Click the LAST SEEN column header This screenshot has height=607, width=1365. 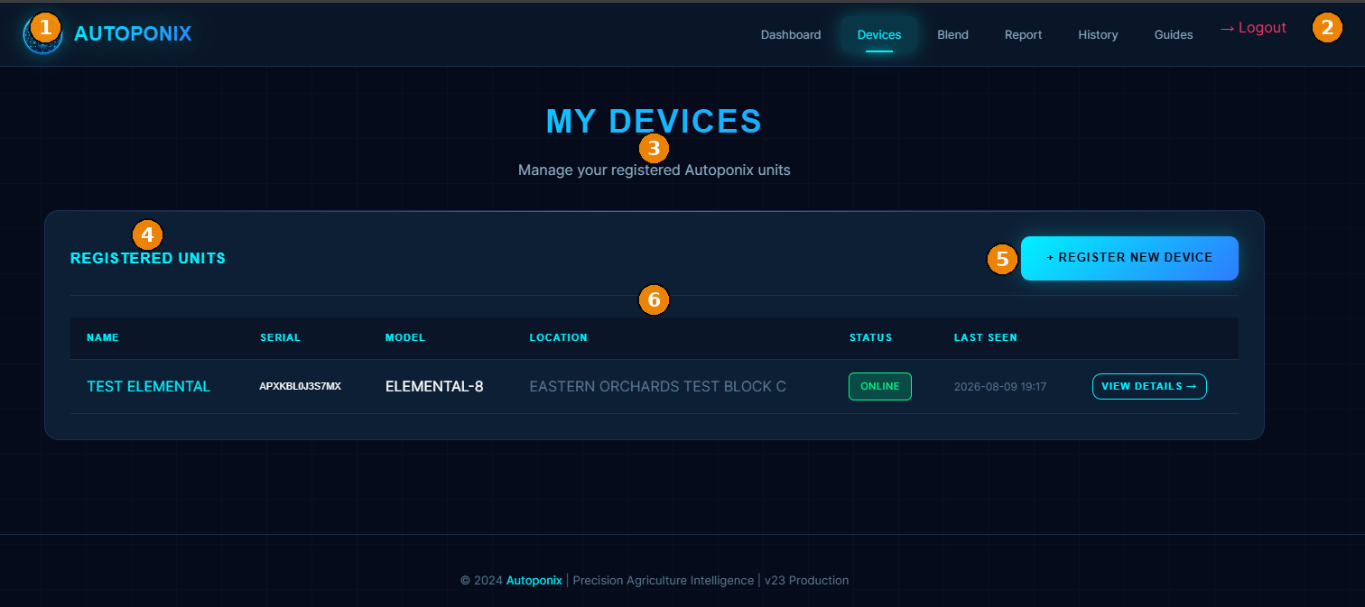click(986, 337)
